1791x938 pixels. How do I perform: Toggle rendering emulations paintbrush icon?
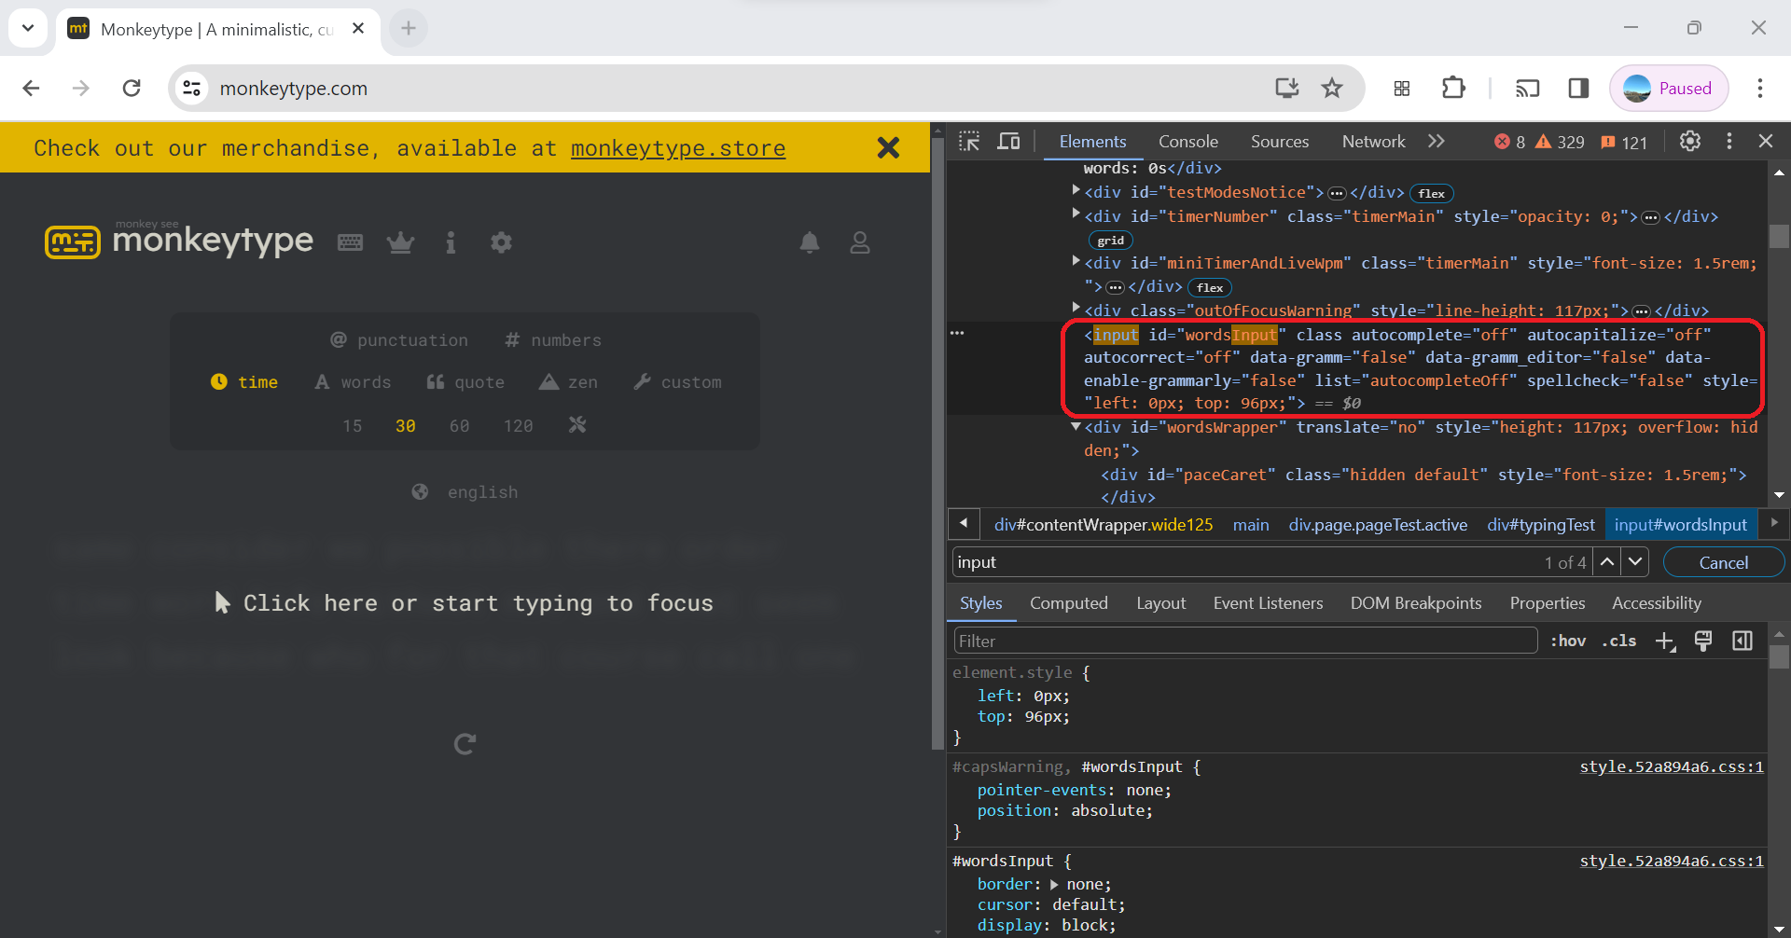[1703, 641]
